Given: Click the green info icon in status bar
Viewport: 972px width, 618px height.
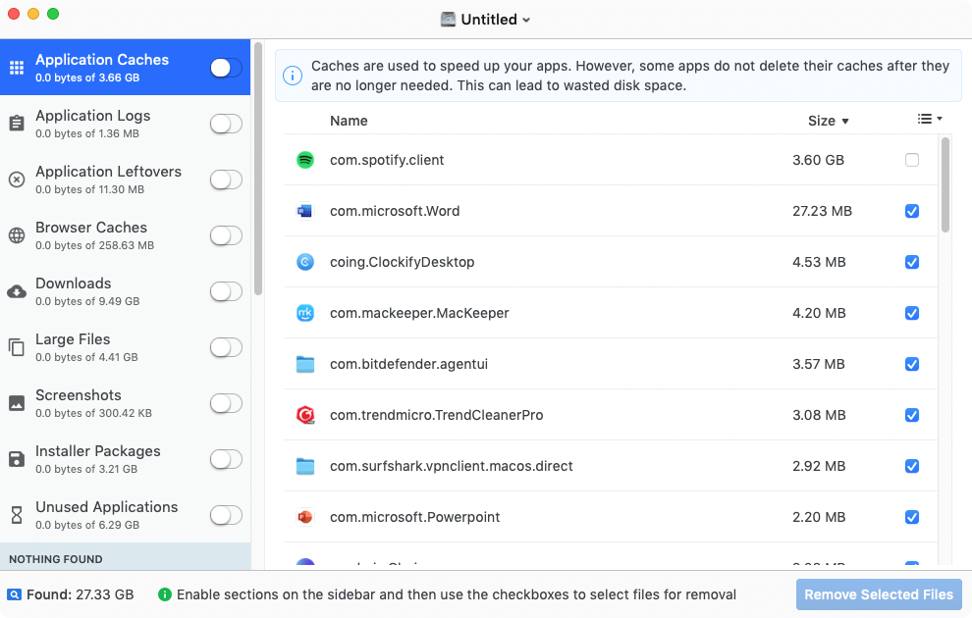Looking at the screenshot, I should 164,594.
